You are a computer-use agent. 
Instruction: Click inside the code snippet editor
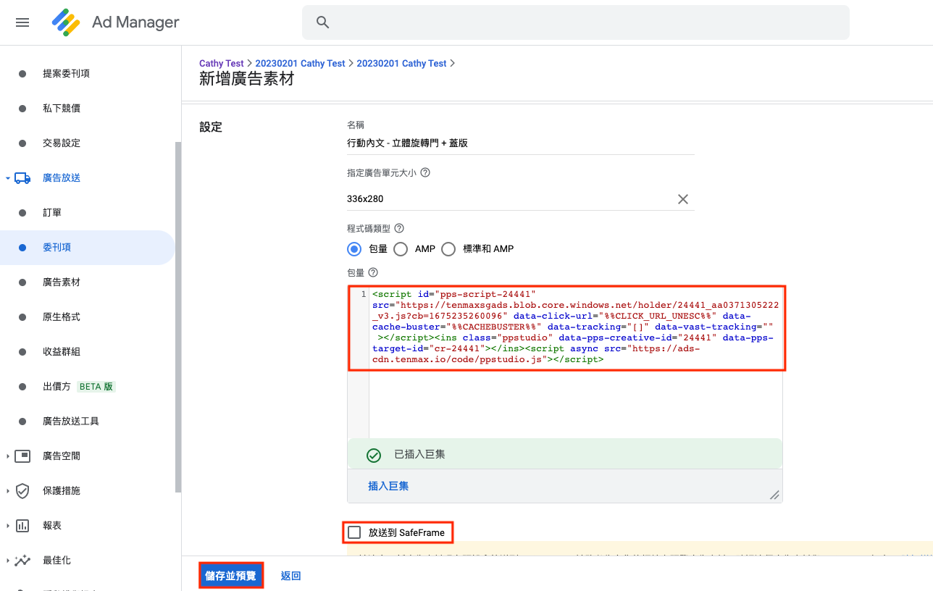pos(565,362)
